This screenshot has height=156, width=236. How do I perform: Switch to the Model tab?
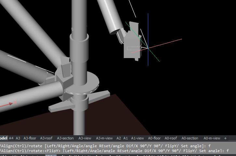point(3,138)
